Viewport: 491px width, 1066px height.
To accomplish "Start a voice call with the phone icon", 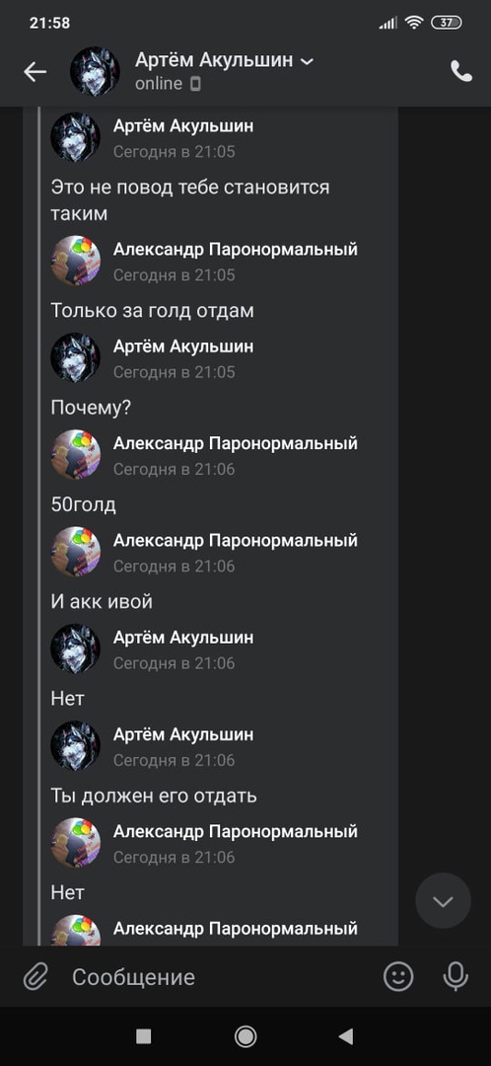I will click(x=461, y=71).
